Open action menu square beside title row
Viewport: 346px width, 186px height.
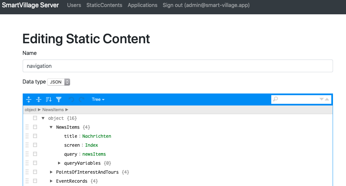pos(35,136)
